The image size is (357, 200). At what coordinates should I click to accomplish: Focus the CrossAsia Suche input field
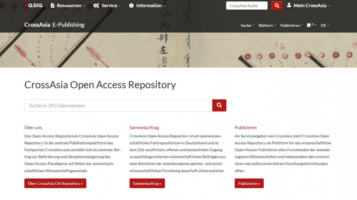click(x=247, y=5)
